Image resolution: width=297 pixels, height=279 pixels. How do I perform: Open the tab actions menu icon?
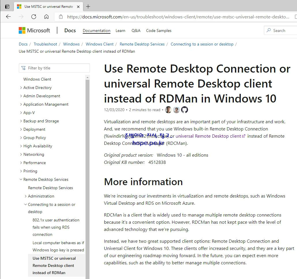tap(7, 7)
